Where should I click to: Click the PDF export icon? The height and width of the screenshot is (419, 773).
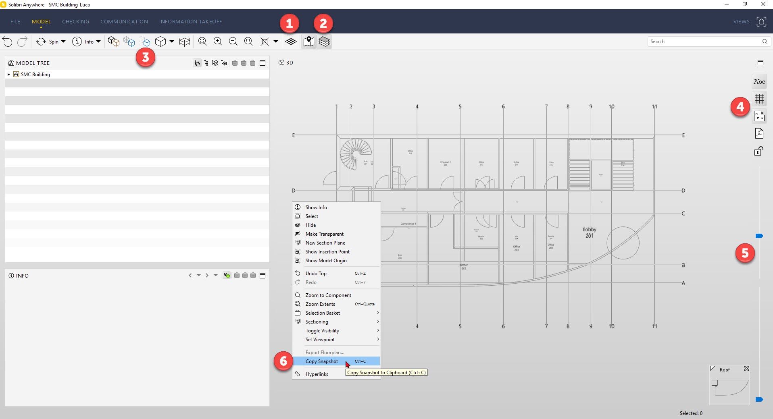[759, 133]
